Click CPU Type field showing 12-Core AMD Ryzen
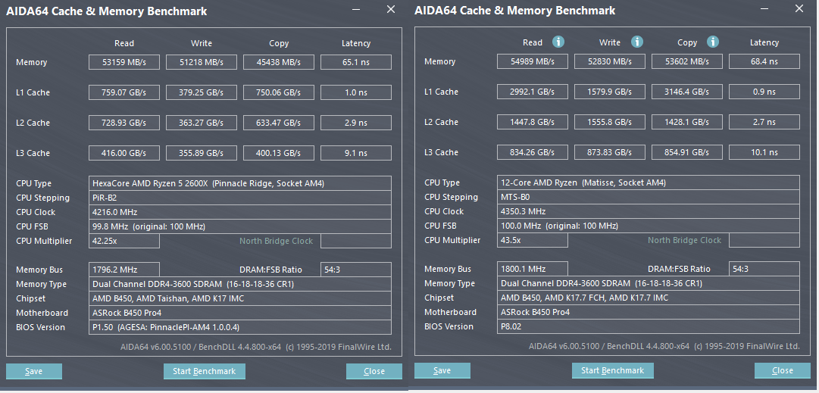819x393 pixels. point(649,182)
